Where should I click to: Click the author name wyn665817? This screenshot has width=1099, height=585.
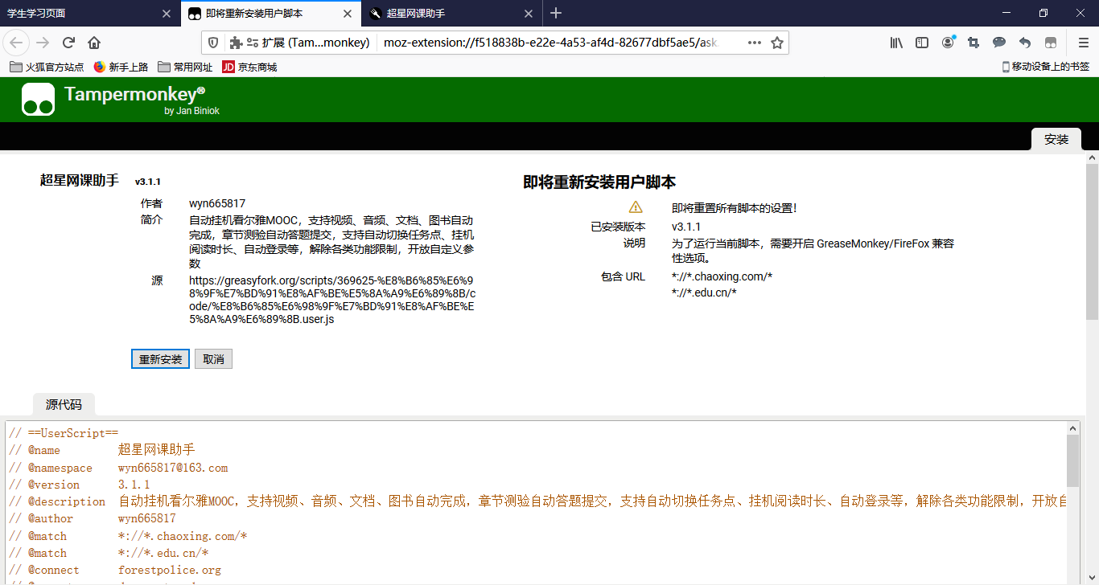(217, 203)
